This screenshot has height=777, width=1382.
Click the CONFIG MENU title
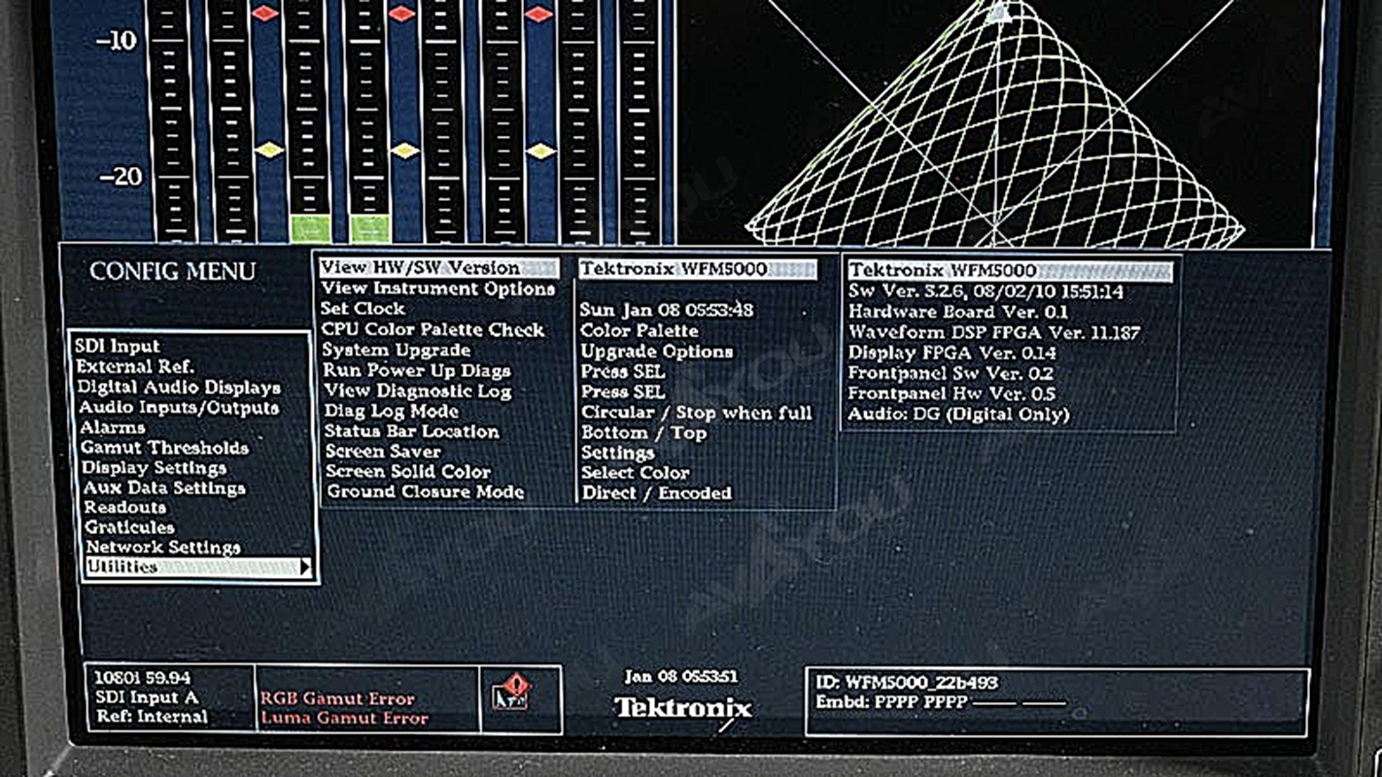point(173,271)
